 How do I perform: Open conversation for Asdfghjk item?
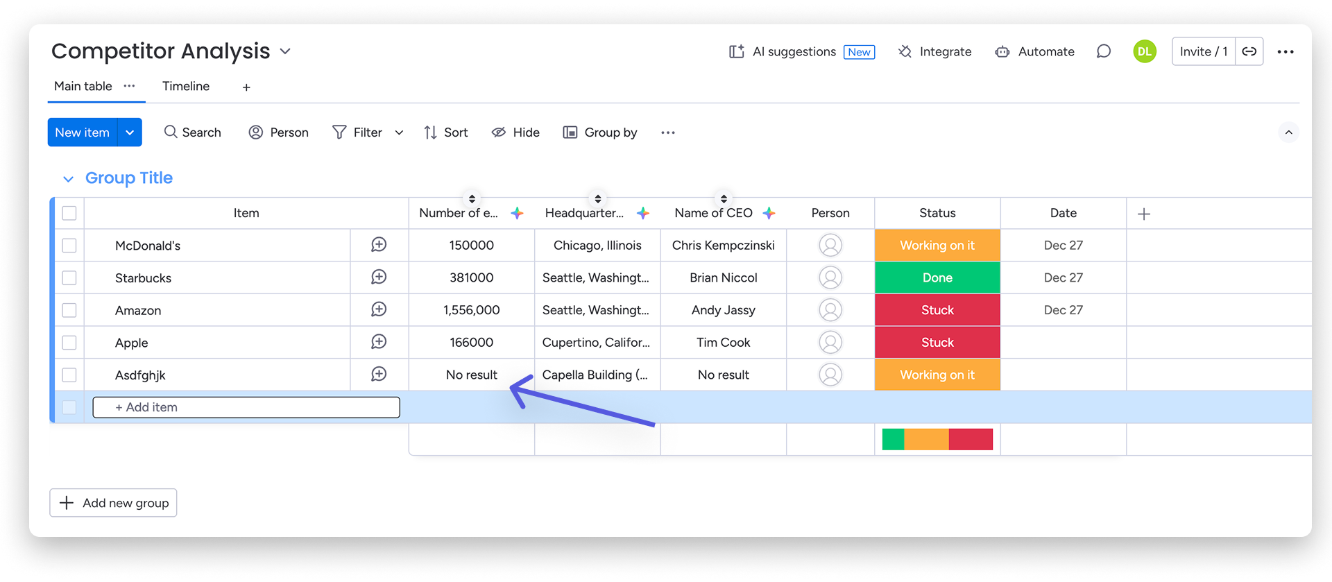379,375
